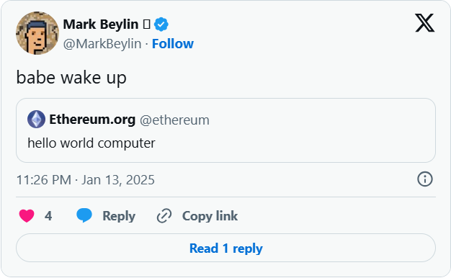Click the chain link icon

coord(164,216)
